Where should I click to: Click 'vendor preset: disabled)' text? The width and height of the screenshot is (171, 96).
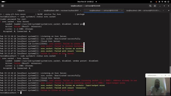point(85,61)
